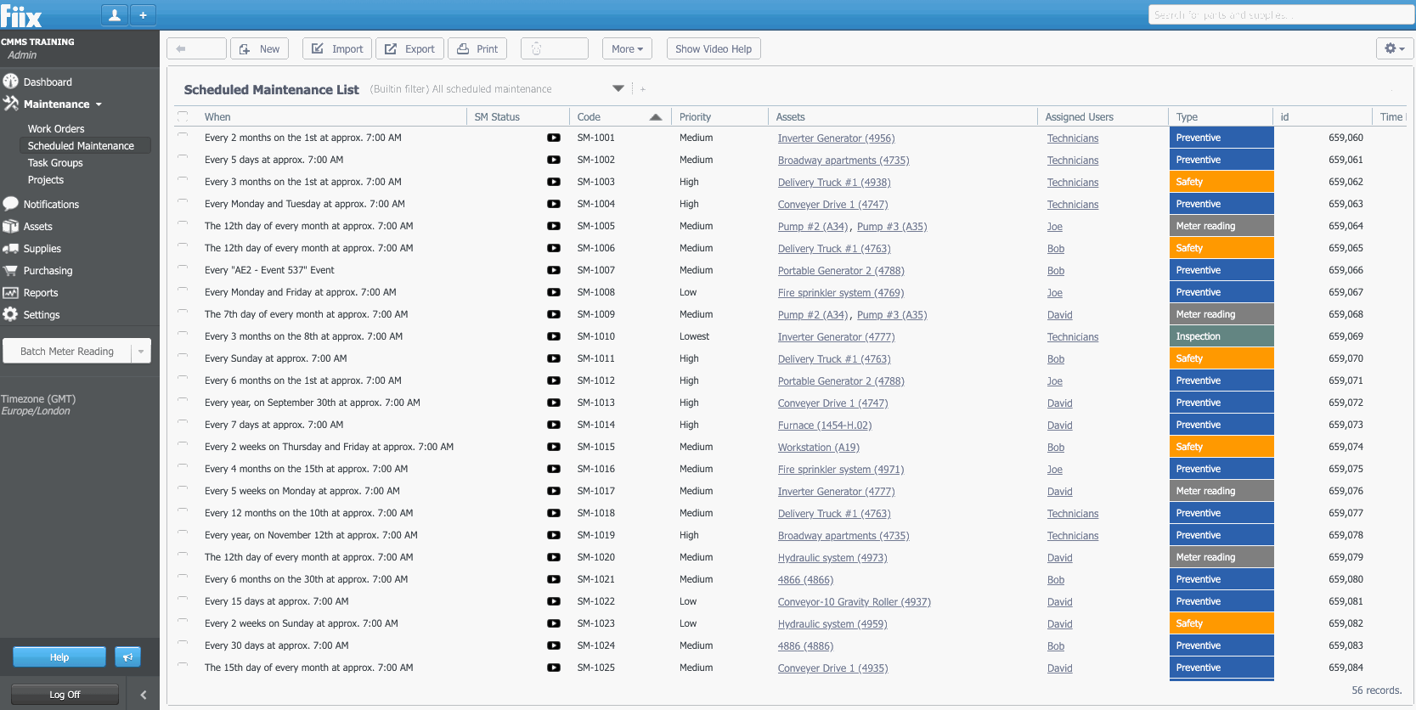This screenshot has height=710, width=1416.
Task: Check the row checkbox for SM-1010
Action: pos(183,334)
